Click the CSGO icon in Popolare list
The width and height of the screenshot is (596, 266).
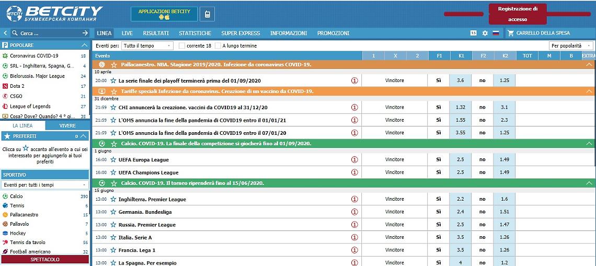(5, 96)
